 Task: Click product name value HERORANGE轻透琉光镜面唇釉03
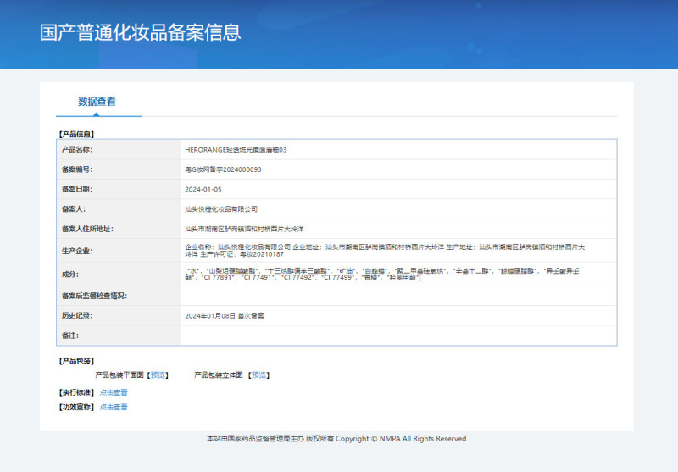(x=236, y=150)
